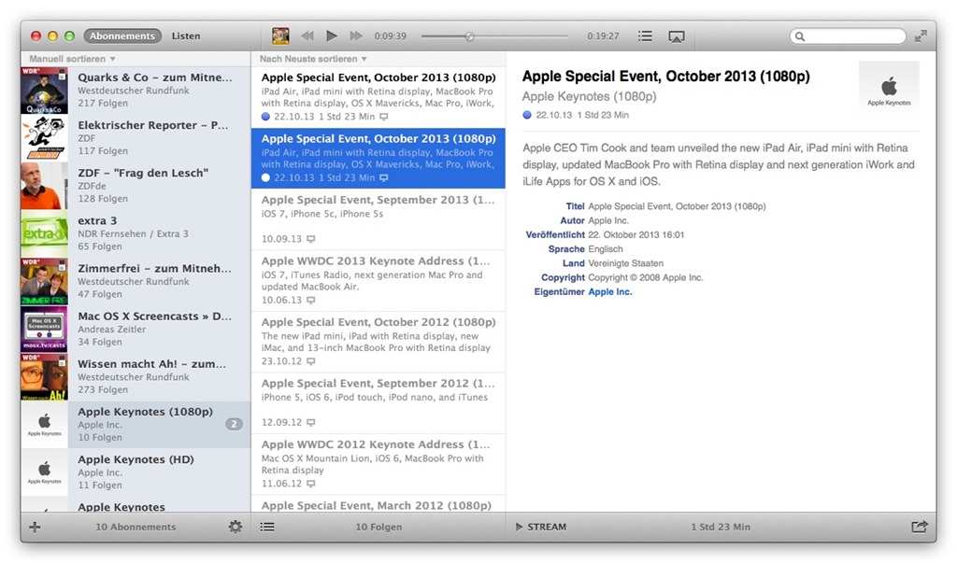Click the fast-forward button
The height and width of the screenshot is (563, 957).
click(x=355, y=36)
